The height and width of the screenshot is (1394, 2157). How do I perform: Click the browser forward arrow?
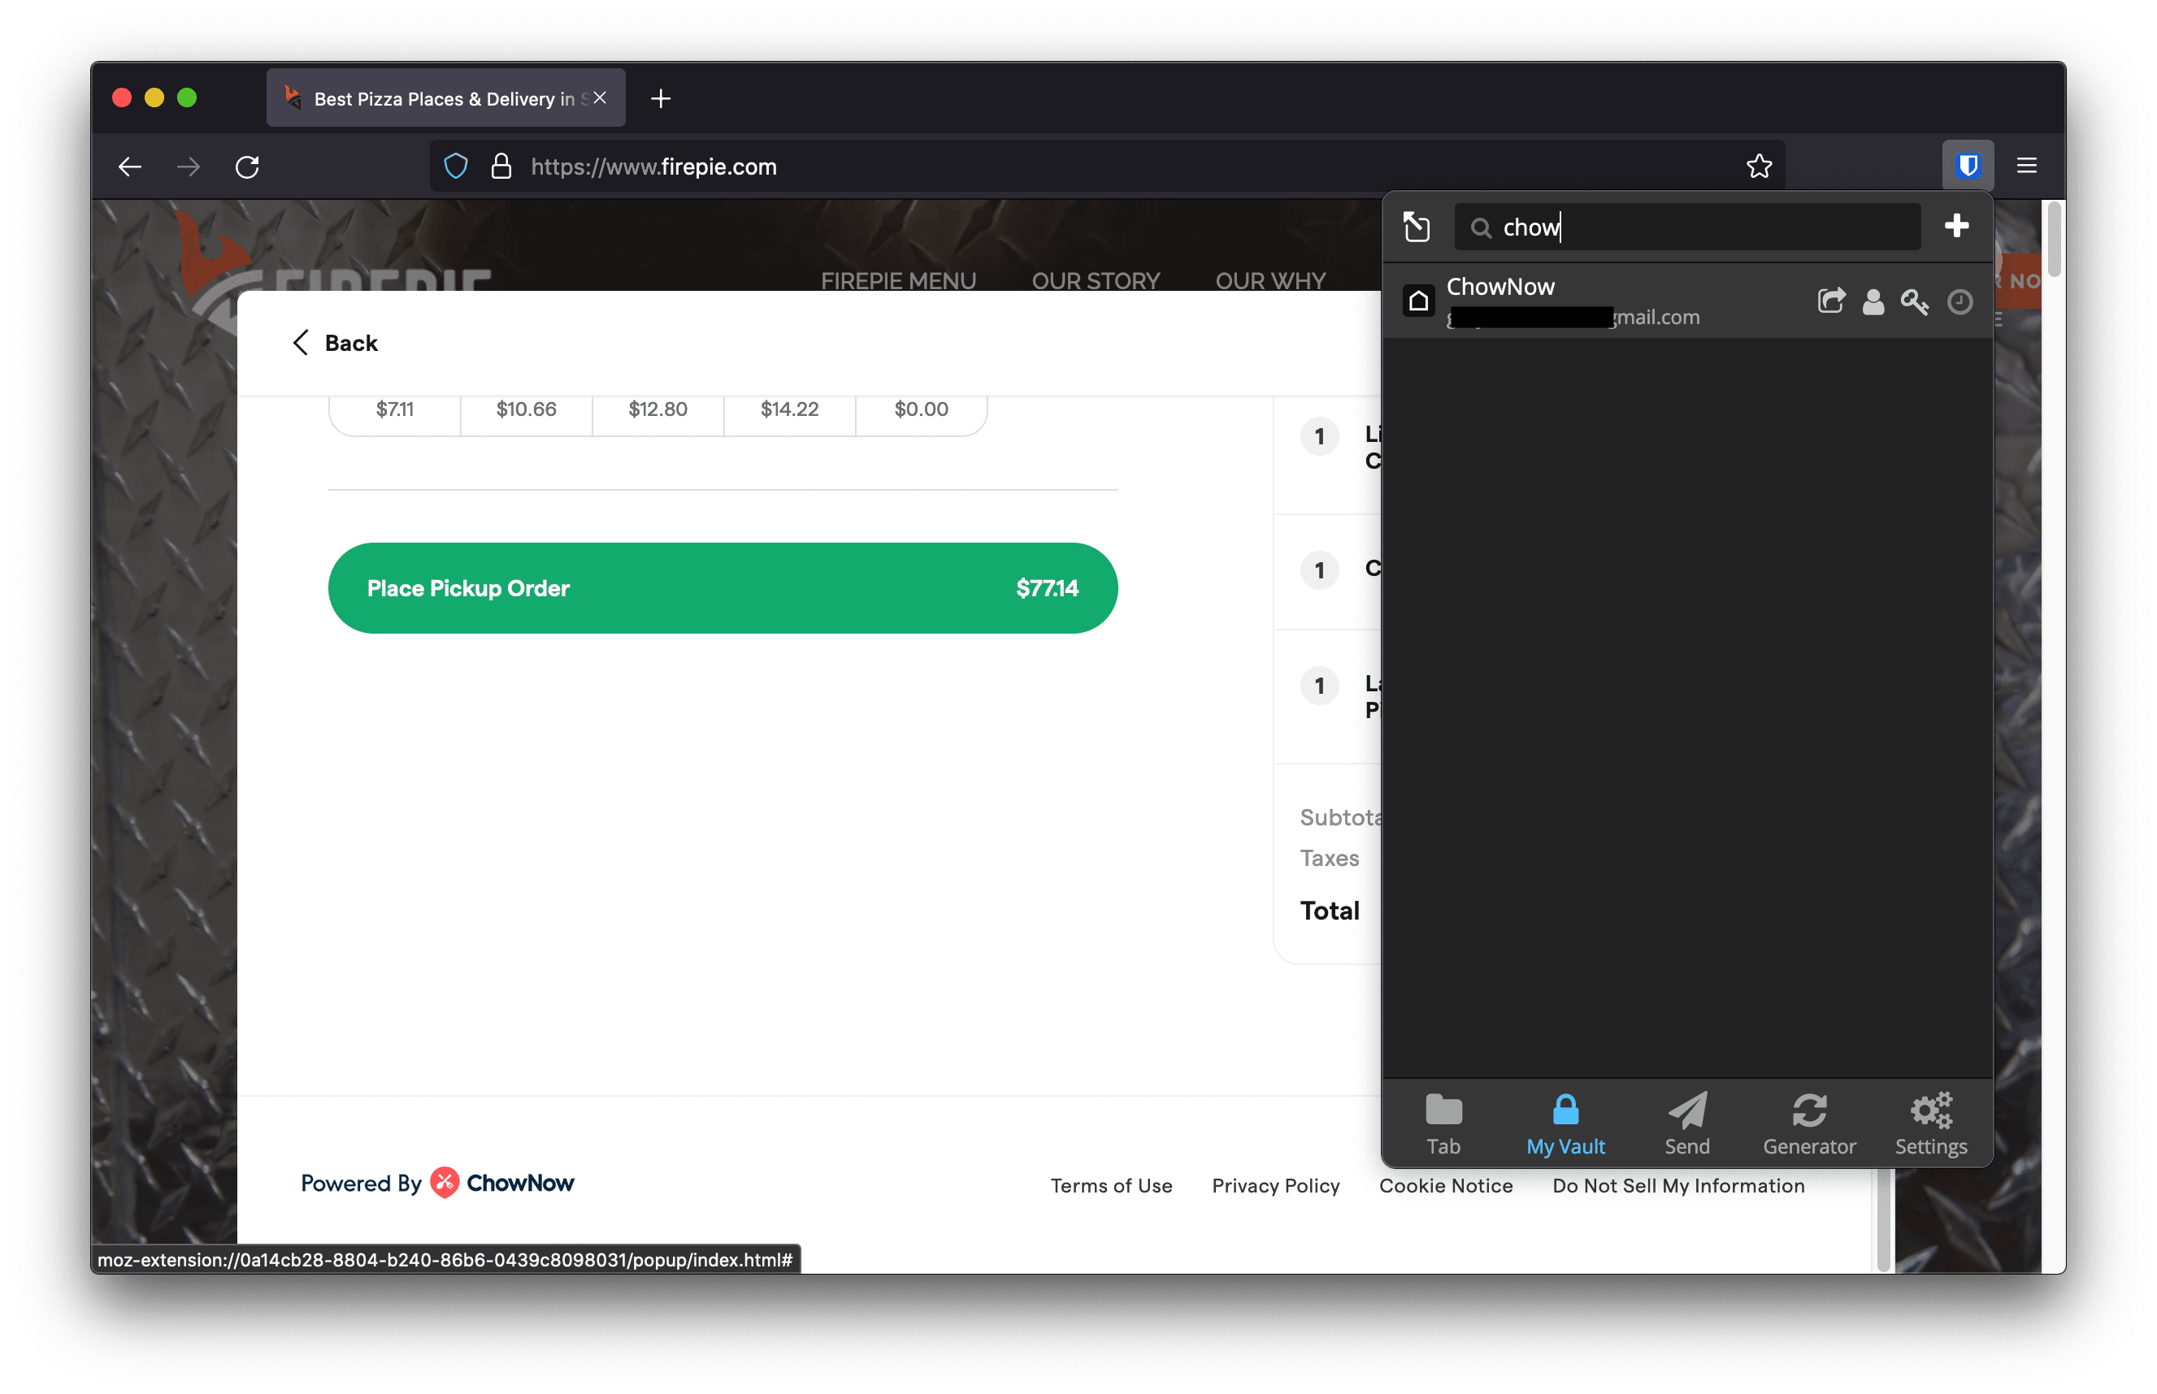pyautogui.click(x=189, y=167)
